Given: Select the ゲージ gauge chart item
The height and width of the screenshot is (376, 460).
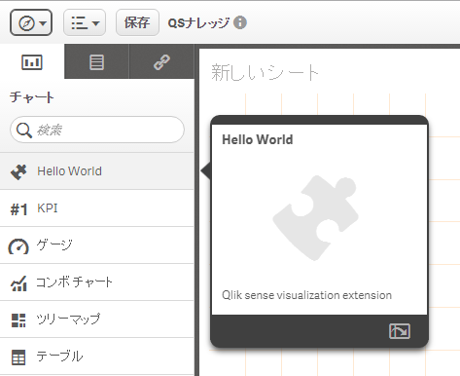Looking at the screenshot, I should point(97,245).
